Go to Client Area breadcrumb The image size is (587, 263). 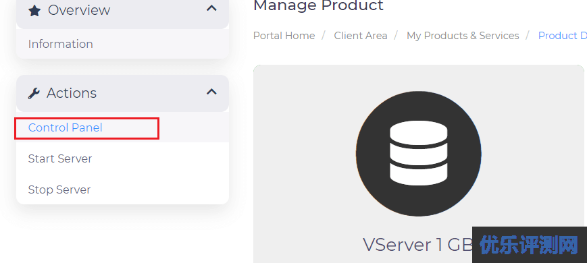[x=361, y=36]
